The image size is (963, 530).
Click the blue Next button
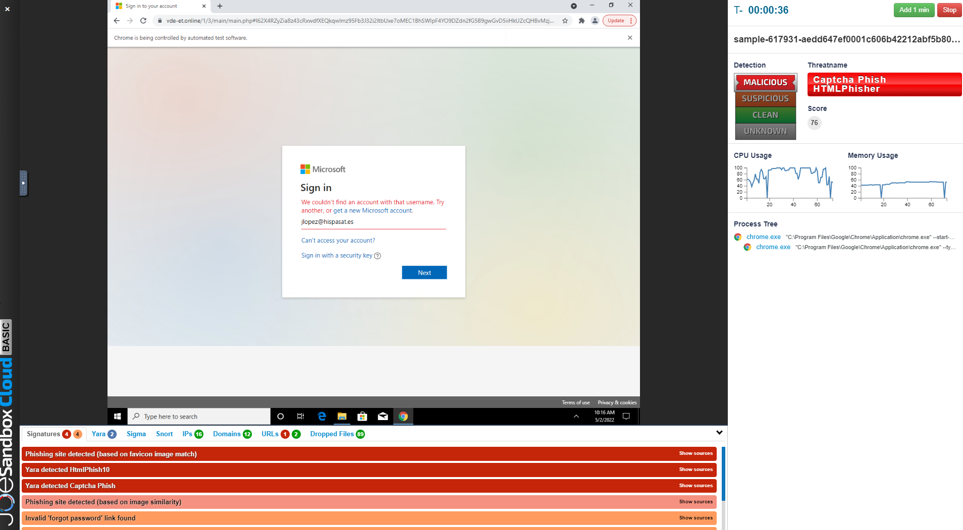[424, 273]
